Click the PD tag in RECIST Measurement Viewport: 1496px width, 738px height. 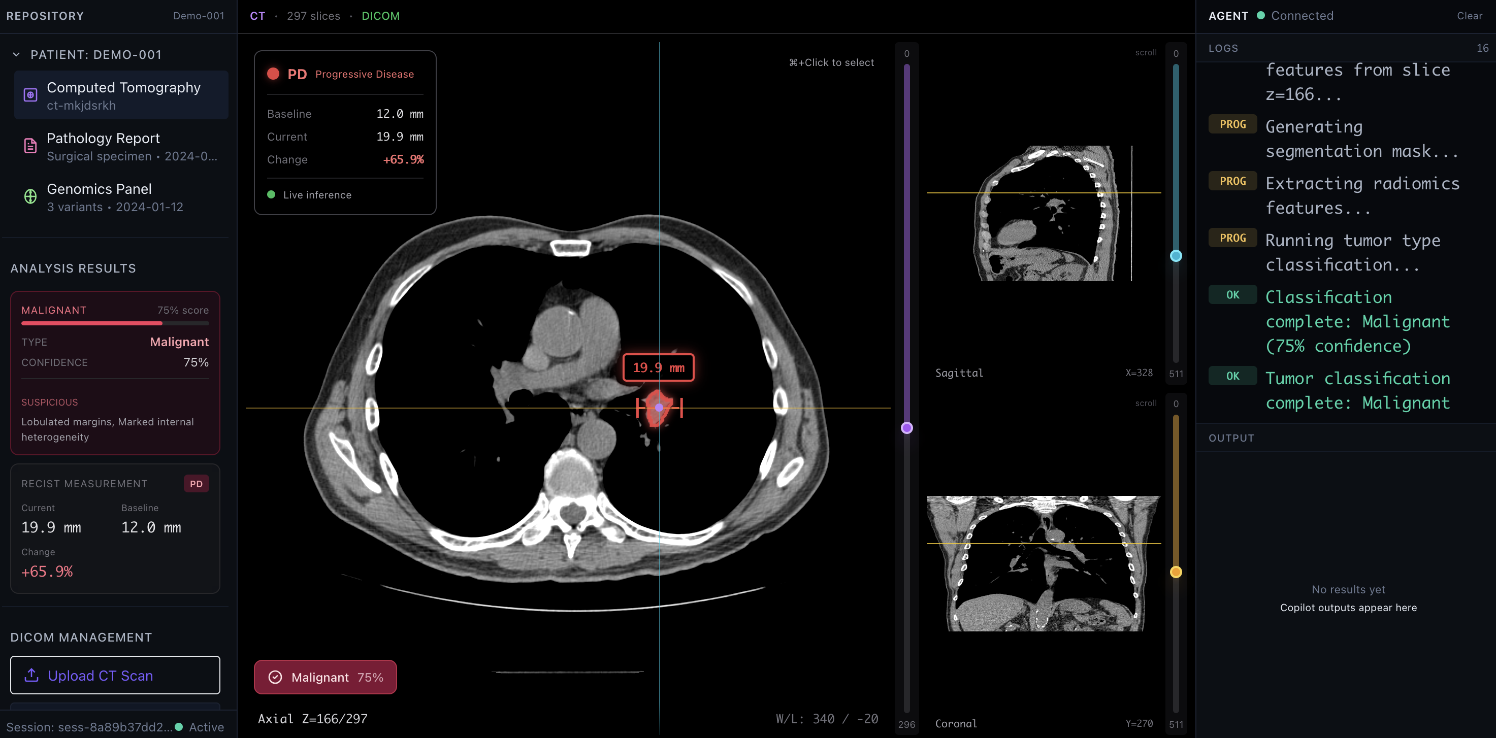click(x=197, y=484)
